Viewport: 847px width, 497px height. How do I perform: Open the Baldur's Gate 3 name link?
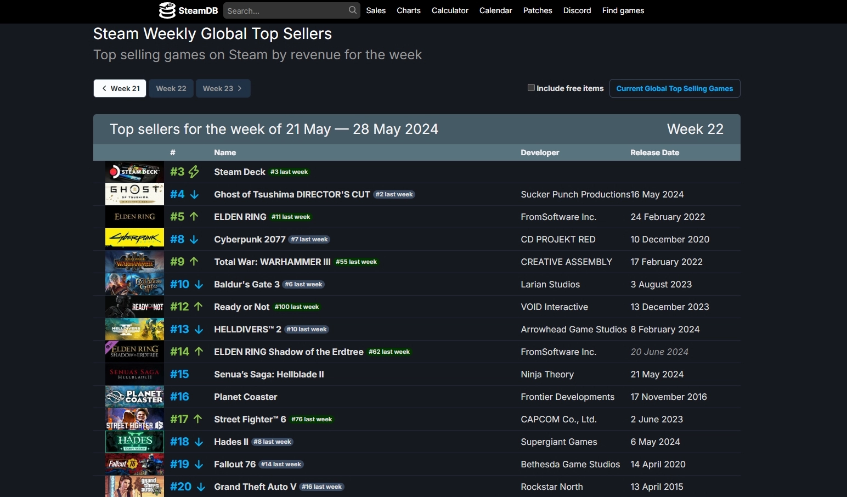[x=247, y=284]
